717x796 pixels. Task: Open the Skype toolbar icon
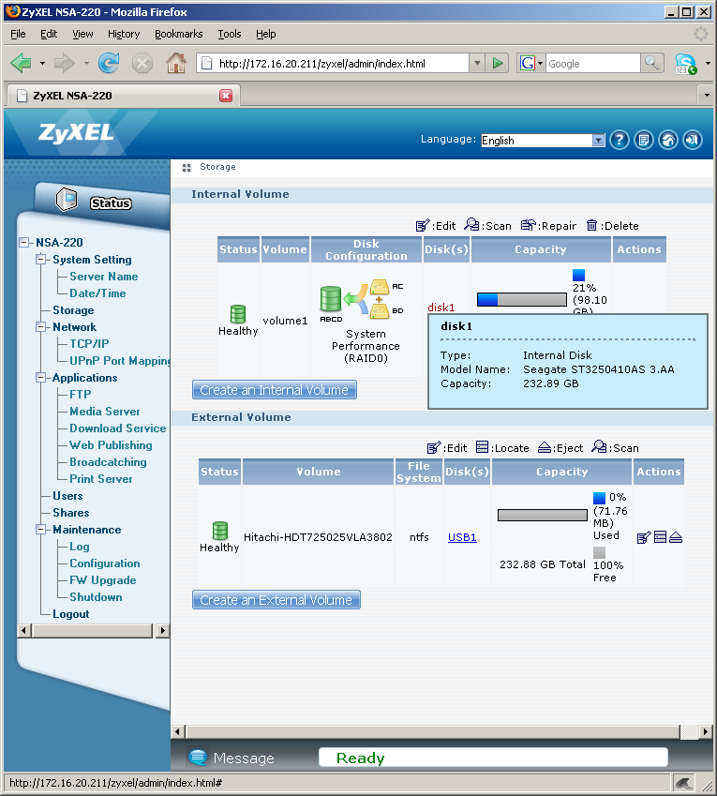tap(685, 64)
